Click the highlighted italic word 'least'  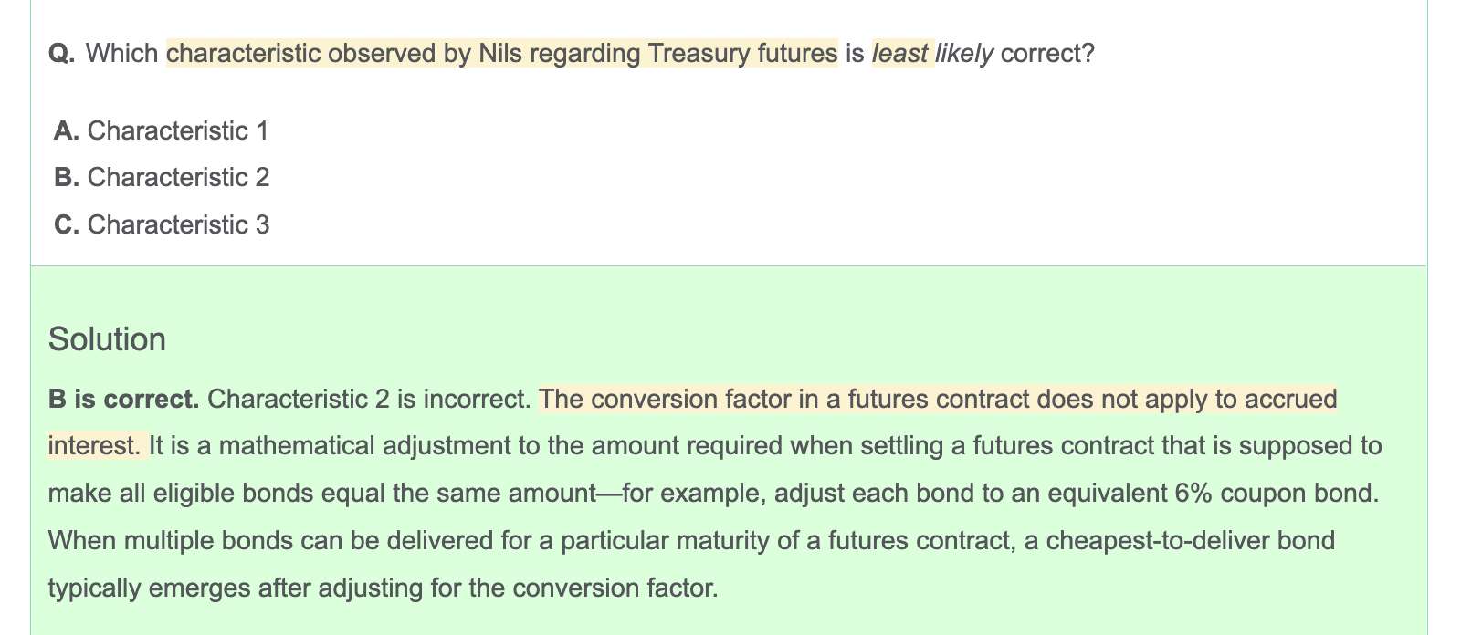click(x=899, y=53)
